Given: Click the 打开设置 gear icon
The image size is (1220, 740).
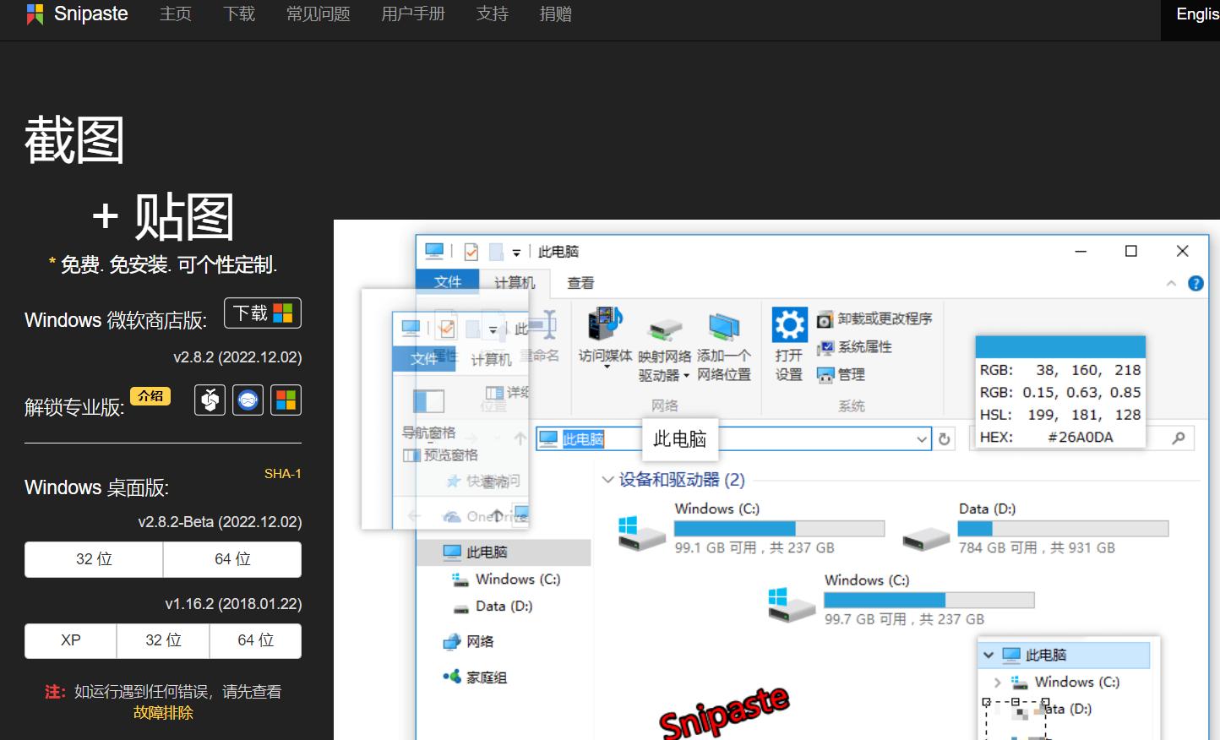Looking at the screenshot, I should click(789, 325).
